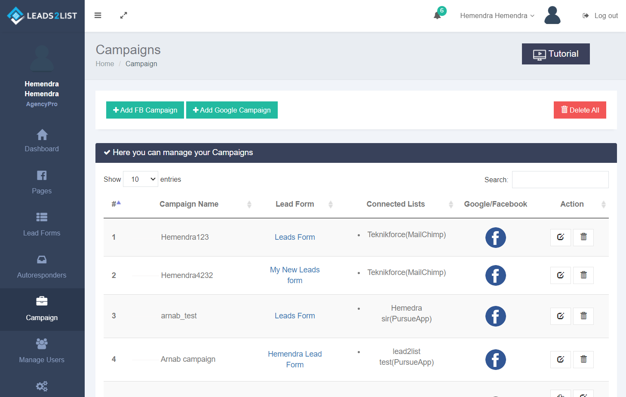The height and width of the screenshot is (397, 626).
Task: Open the show entries dropdown
Action: point(141,179)
